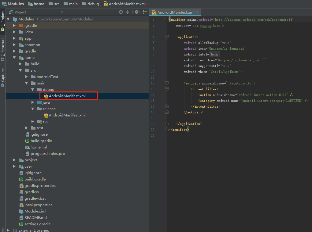Viewport: 312px width, 232px height.
Task: Close the AndroidManifest.xml editor tab
Action: (198, 12)
